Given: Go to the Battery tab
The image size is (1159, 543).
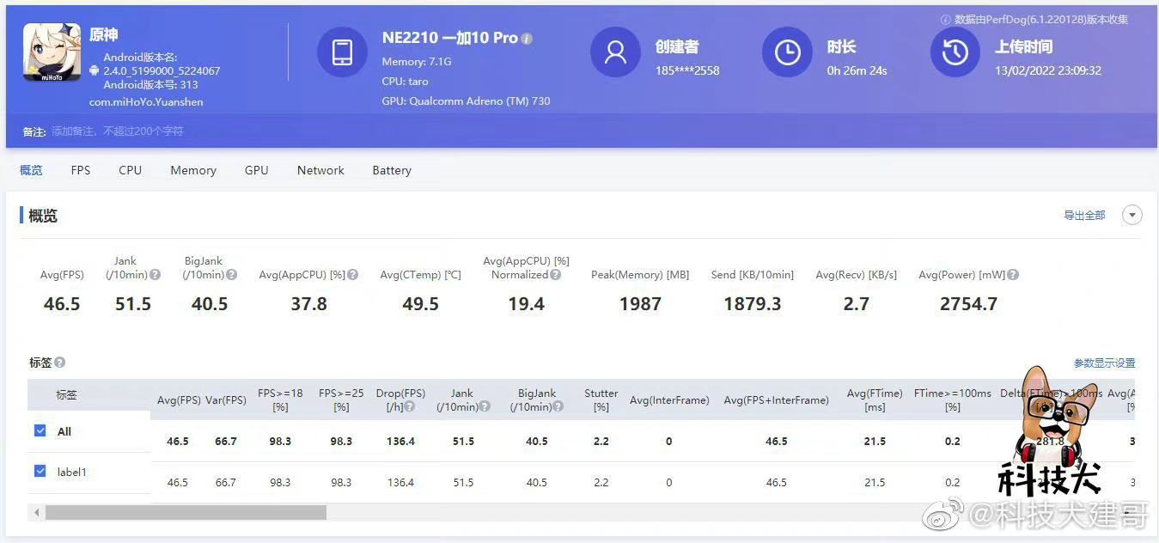Looking at the screenshot, I should tap(392, 170).
